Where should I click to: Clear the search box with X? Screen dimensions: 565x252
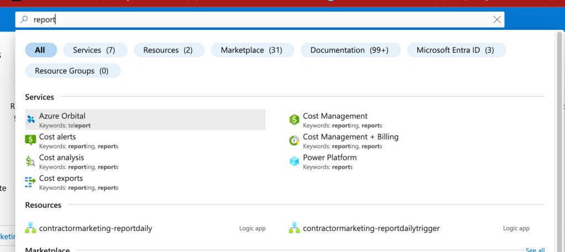click(x=497, y=19)
